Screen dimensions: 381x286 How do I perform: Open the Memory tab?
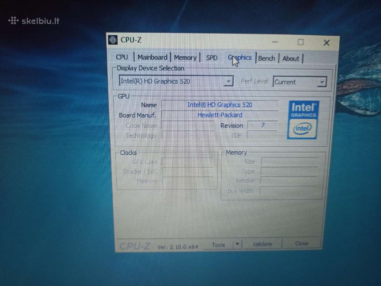coord(185,58)
